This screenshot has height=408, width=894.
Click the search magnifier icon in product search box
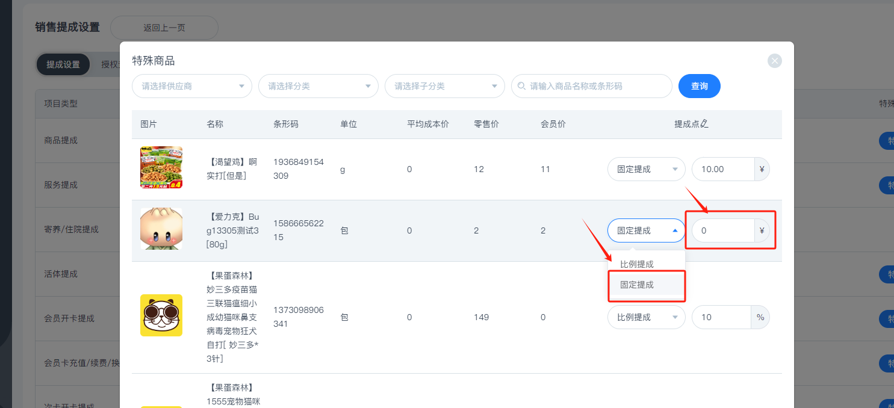click(523, 86)
